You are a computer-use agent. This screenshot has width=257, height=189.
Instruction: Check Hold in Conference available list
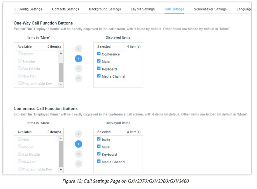19,139
